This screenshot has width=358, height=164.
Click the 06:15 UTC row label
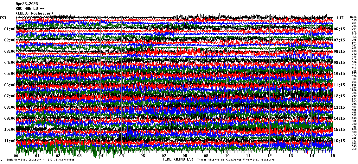coord(339,29)
